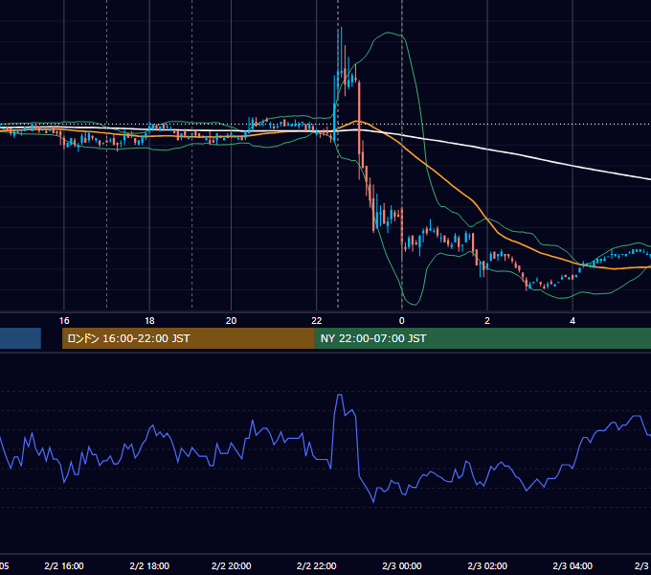Click the blue session bar before ロンドン
651x575 pixels.
point(20,338)
